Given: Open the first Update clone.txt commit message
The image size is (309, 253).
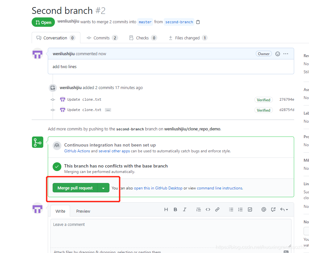Looking at the screenshot, I should click(84, 99).
